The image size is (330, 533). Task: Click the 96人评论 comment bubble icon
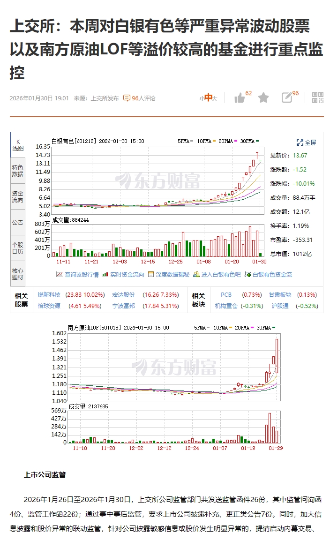[x=127, y=98]
